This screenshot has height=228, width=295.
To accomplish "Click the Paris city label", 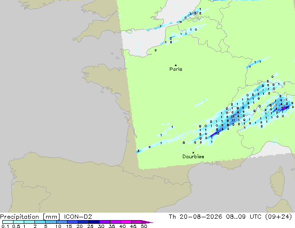I will pos(176,69).
